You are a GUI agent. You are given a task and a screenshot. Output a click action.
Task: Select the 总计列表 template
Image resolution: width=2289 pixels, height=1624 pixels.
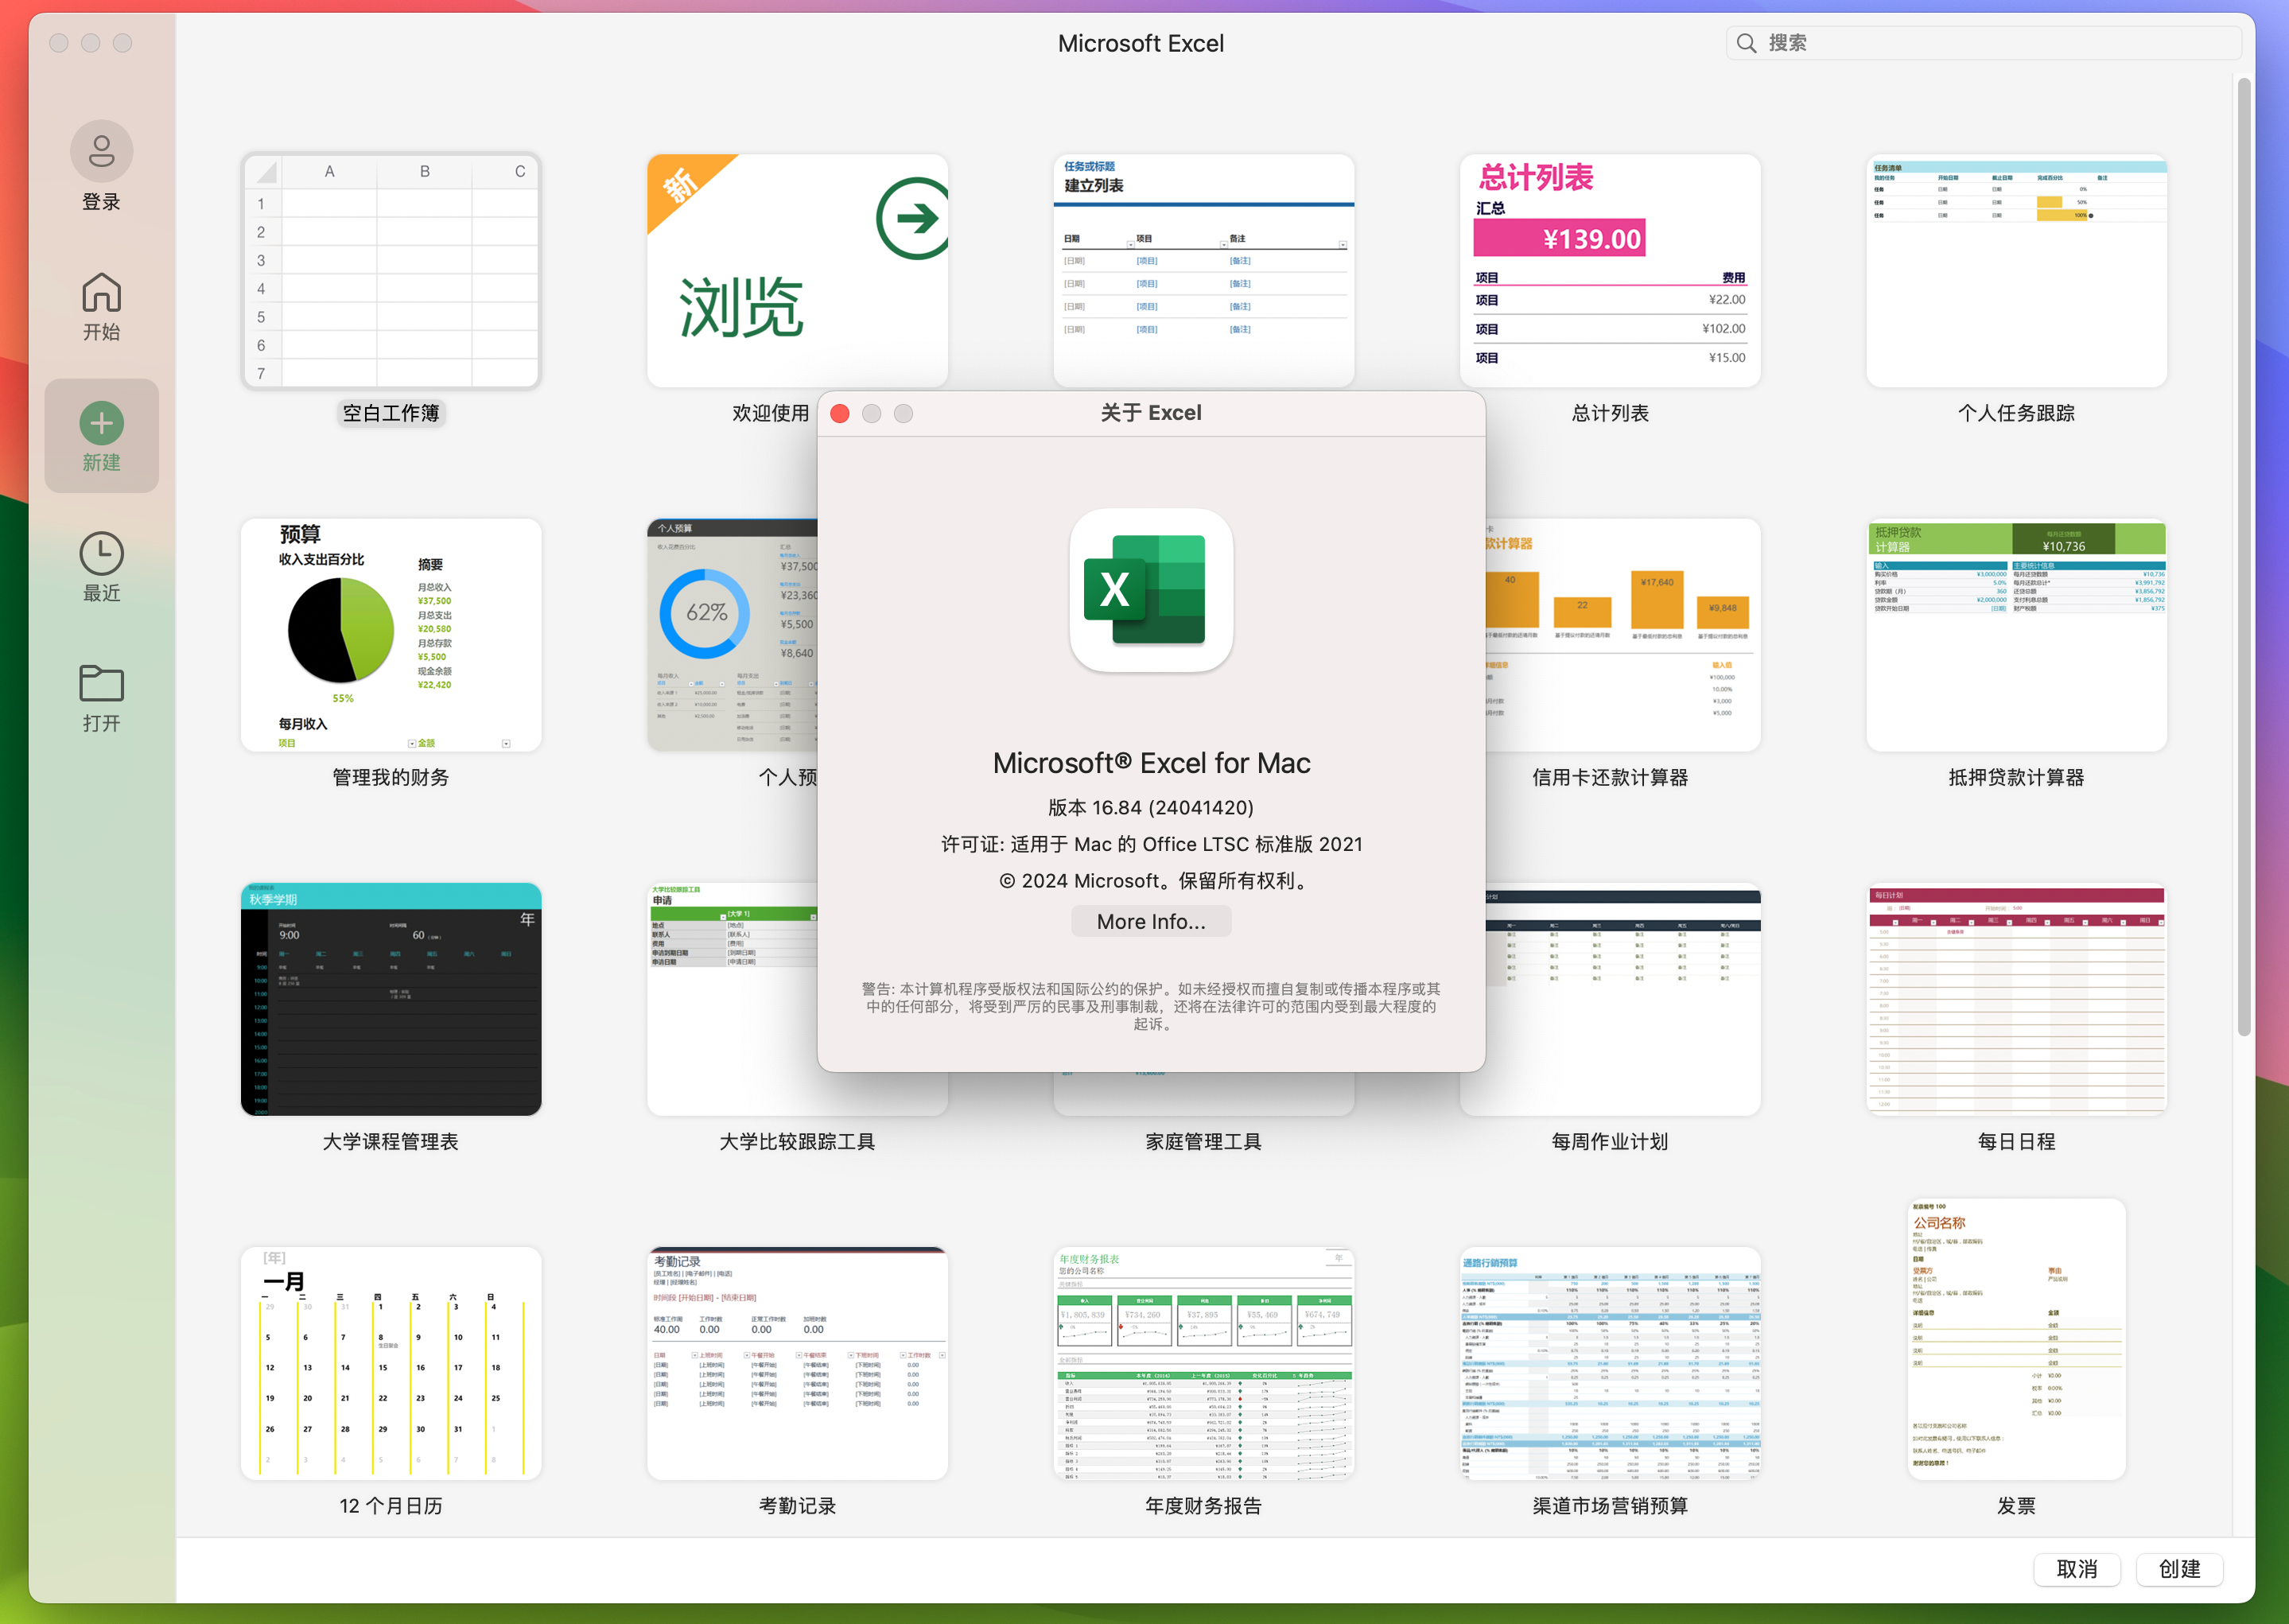click(x=1609, y=272)
